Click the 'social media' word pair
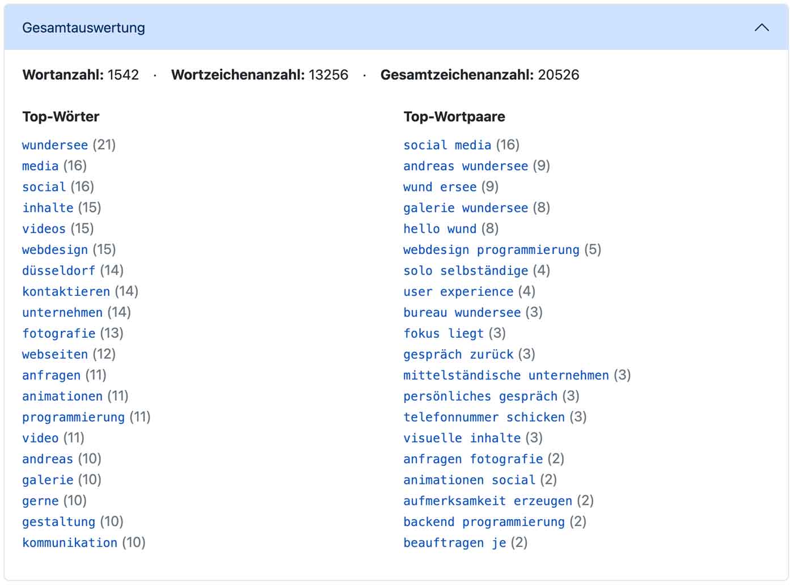794x586 pixels. 447,145
